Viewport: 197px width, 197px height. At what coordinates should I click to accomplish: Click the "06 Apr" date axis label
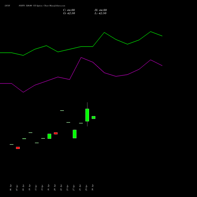11,188
